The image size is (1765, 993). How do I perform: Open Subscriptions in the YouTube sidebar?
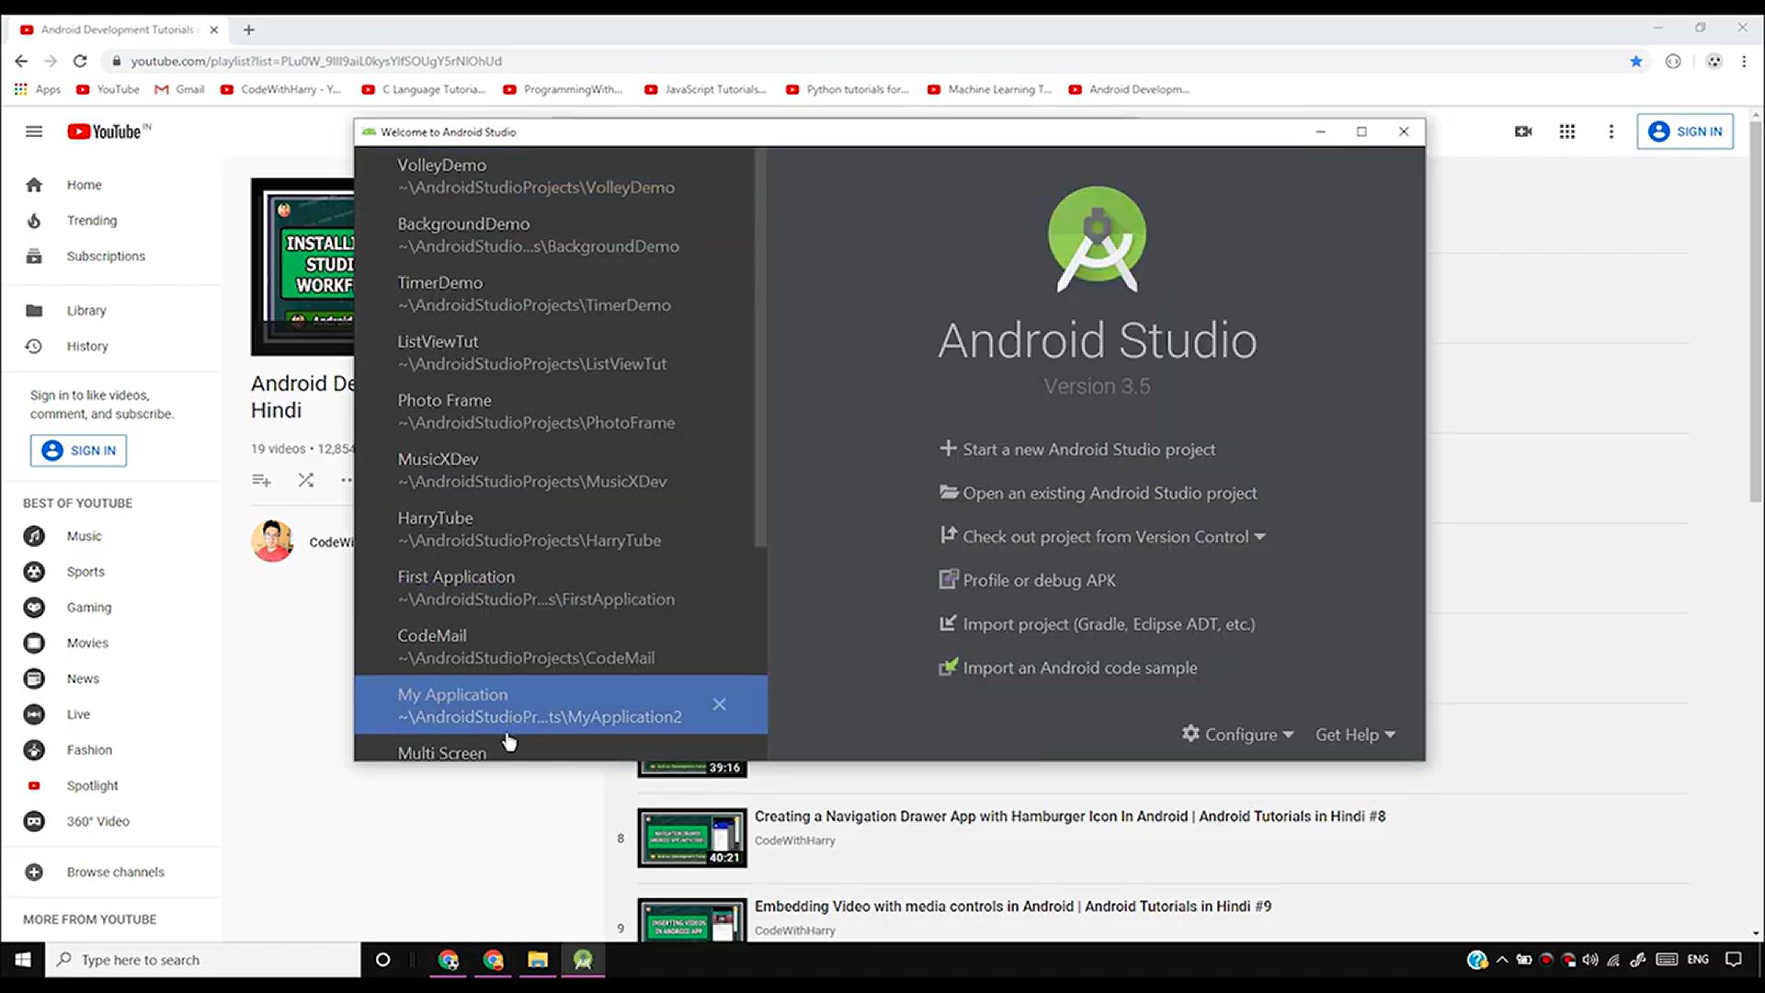[106, 257]
